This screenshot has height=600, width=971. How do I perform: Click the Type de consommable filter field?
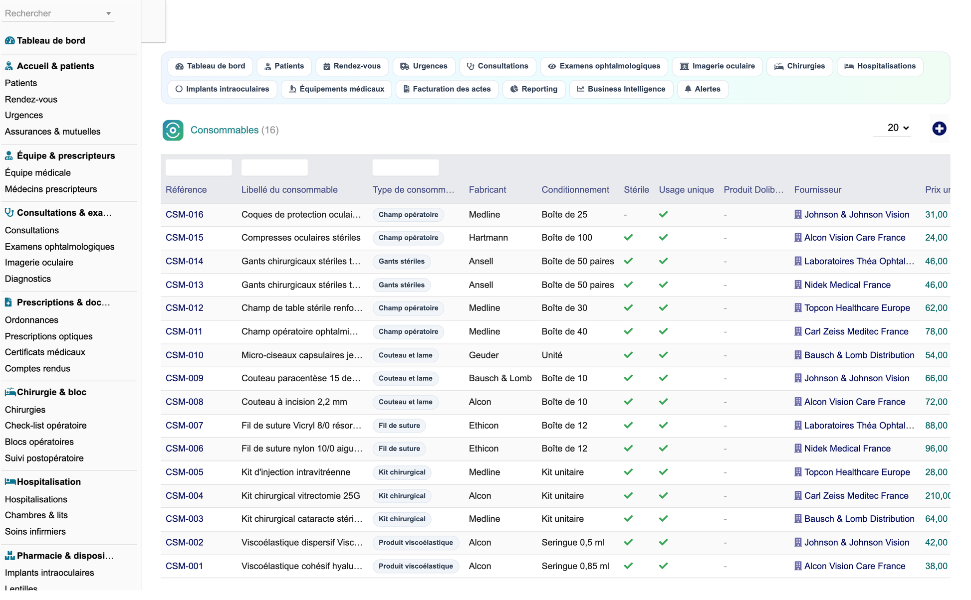click(x=406, y=167)
